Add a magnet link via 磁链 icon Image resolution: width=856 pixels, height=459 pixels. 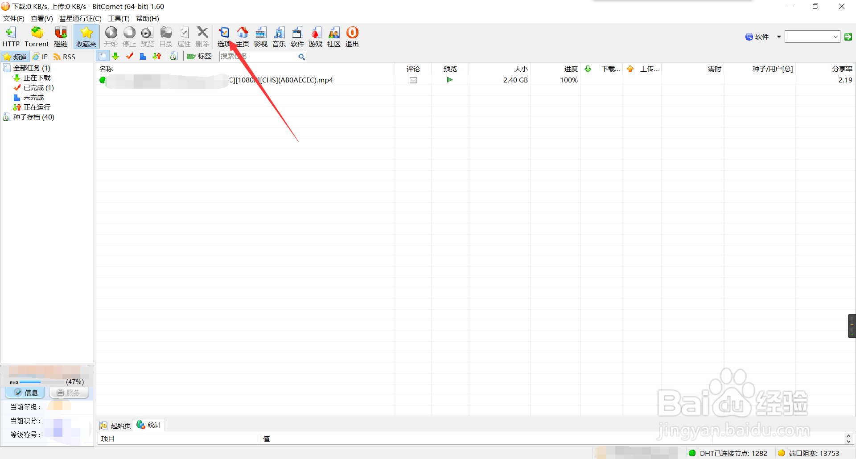61,37
